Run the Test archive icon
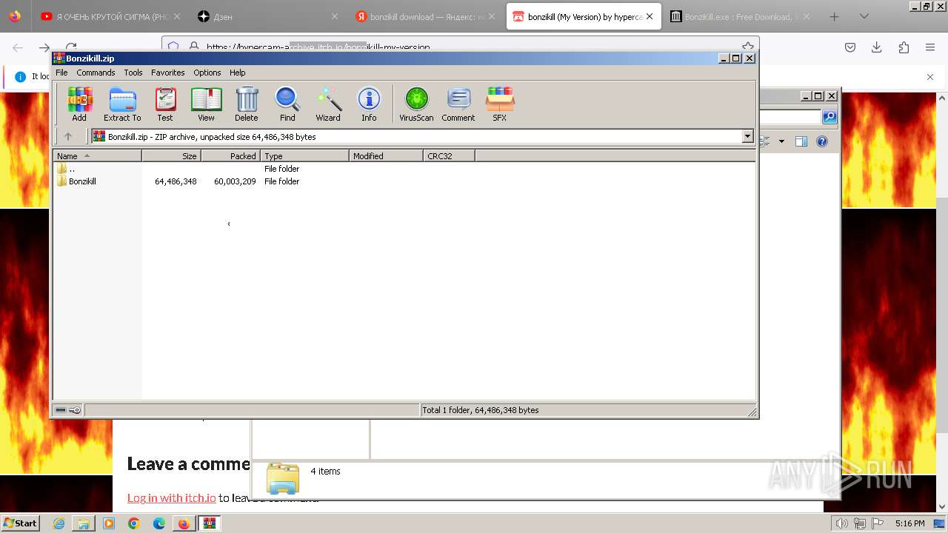 165,104
